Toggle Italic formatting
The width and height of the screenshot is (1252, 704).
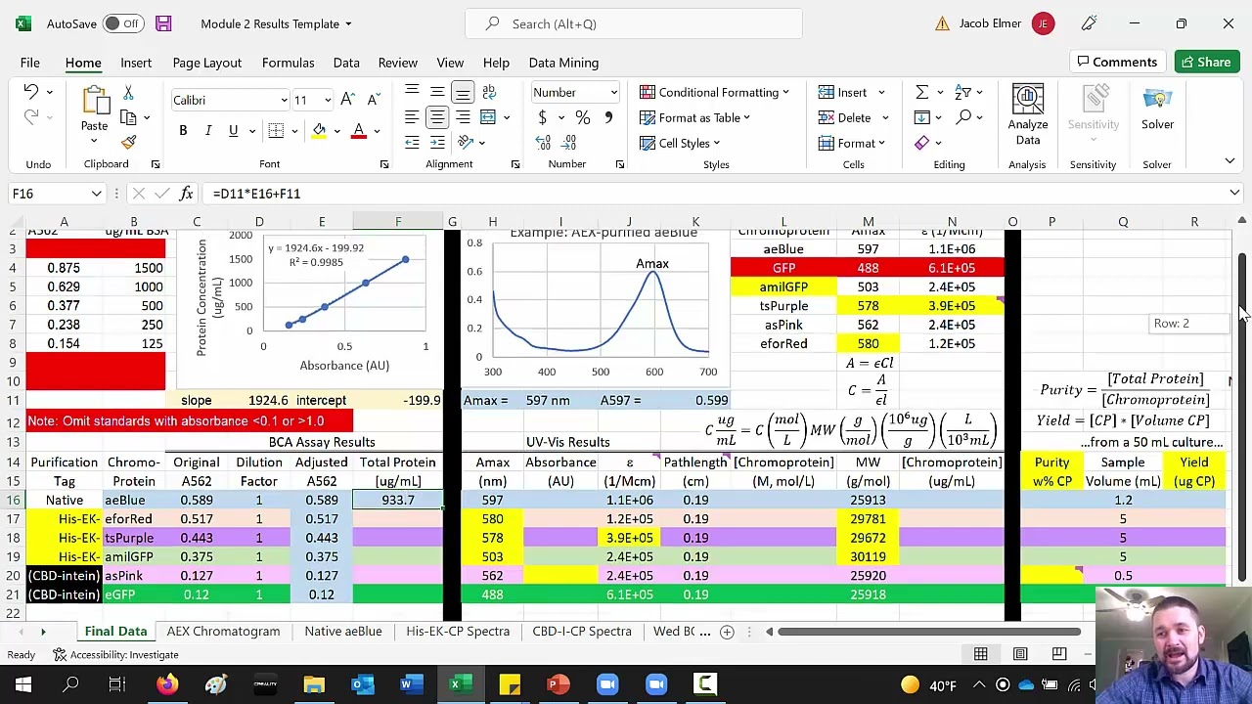coord(207,131)
